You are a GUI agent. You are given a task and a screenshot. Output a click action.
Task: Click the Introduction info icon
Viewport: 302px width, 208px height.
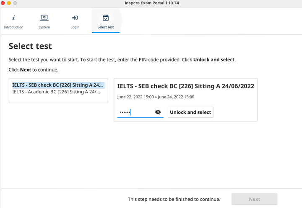(13, 18)
